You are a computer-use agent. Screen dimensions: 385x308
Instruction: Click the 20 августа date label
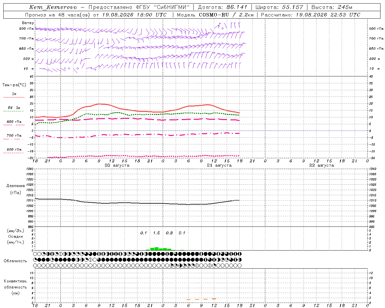[x=117, y=165]
